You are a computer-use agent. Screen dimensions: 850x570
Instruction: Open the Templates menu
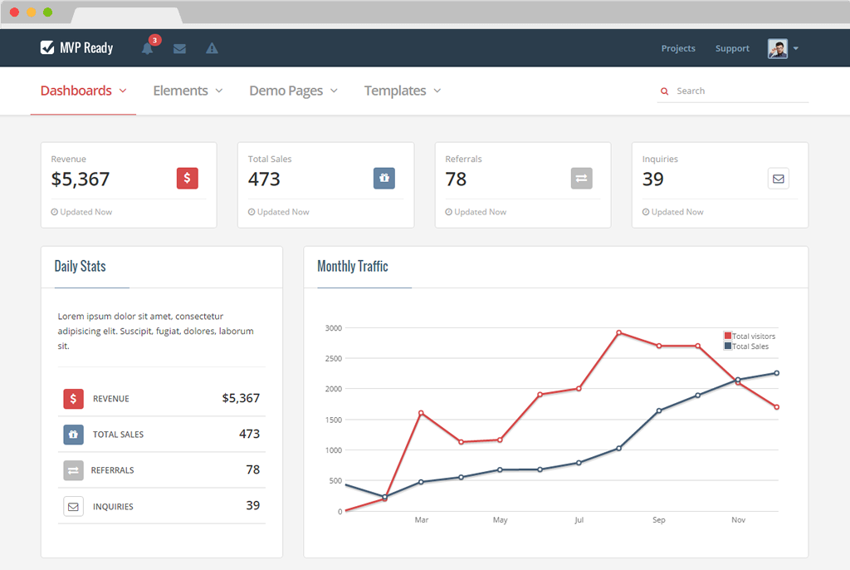click(x=403, y=91)
